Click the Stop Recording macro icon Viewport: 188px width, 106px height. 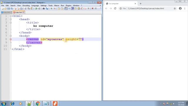click(96, 9)
